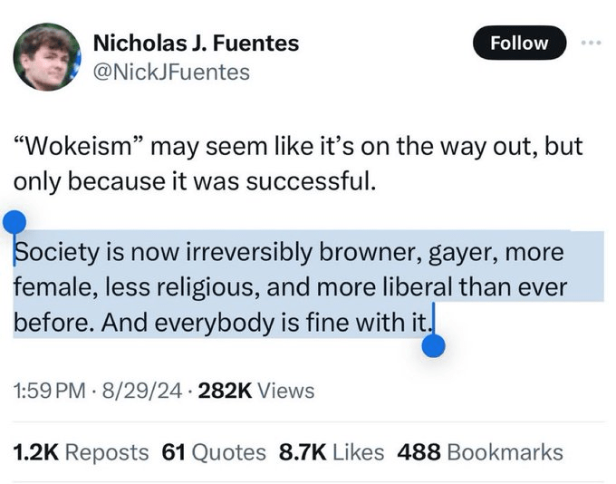Viewport: 616px width, 484px height.
Task: Click the profile avatar photo
Action: [46, 57]
